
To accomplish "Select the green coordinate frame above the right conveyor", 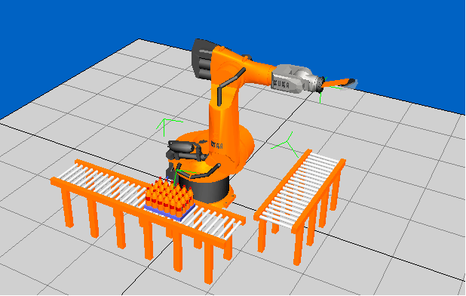I will (x=286, y=144).
